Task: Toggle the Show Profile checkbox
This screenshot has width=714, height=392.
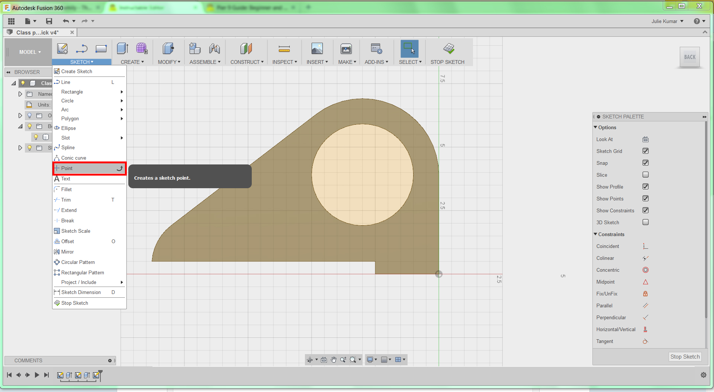Action: [646, 187]
